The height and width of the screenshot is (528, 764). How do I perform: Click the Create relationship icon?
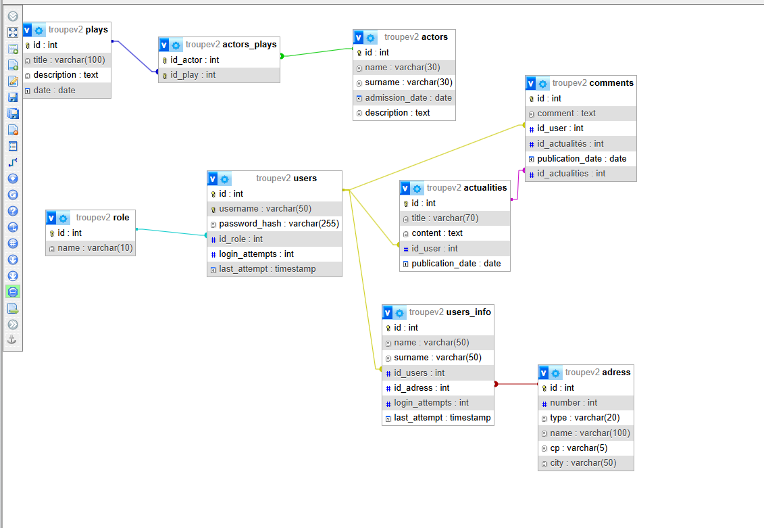point(13,162)
